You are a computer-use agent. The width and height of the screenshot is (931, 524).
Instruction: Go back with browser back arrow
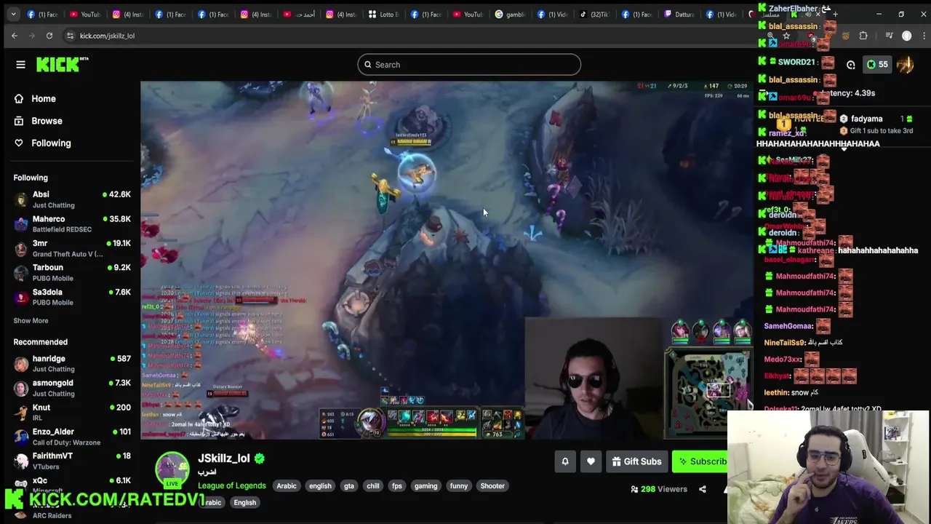point(15,36)
